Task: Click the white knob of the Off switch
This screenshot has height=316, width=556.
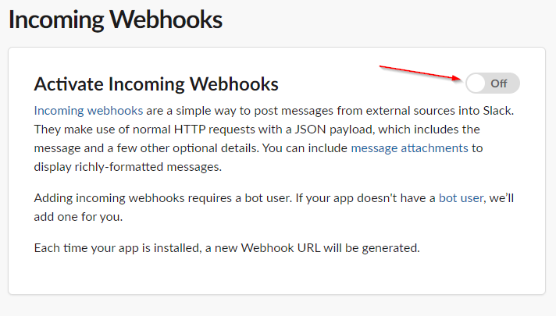Action: [x=476, y=83]
